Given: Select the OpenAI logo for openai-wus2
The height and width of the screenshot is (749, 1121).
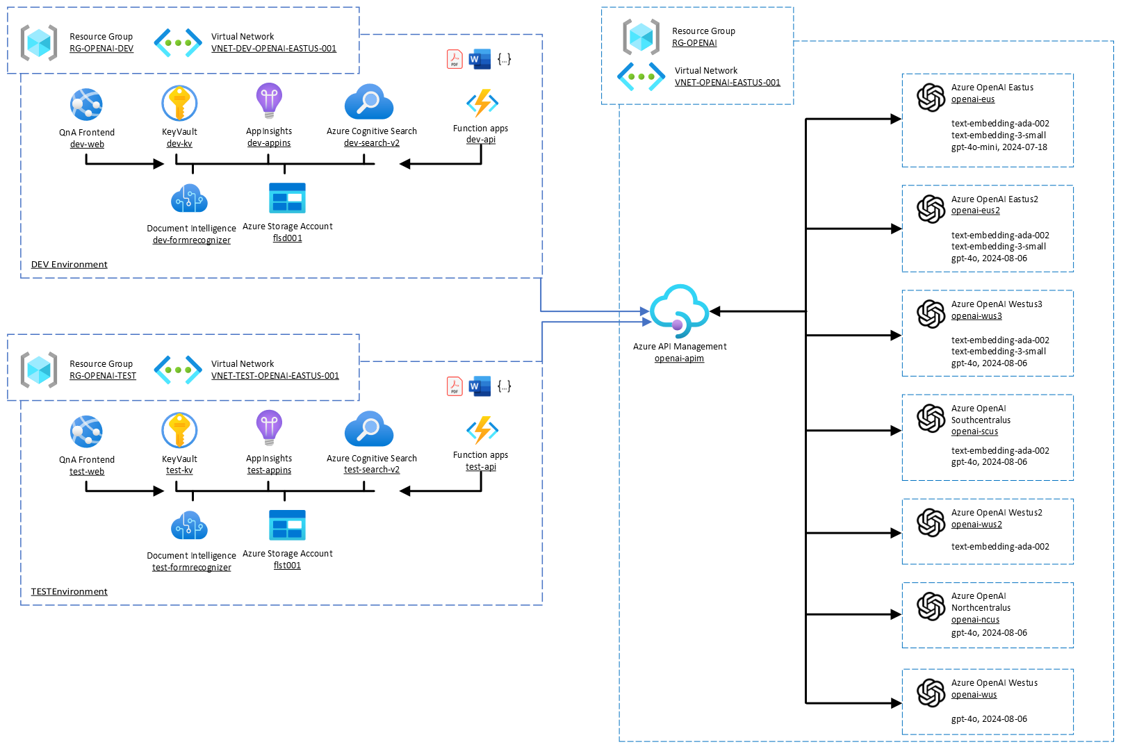Looking at the screenshot, I should click(x=930, y=520).
